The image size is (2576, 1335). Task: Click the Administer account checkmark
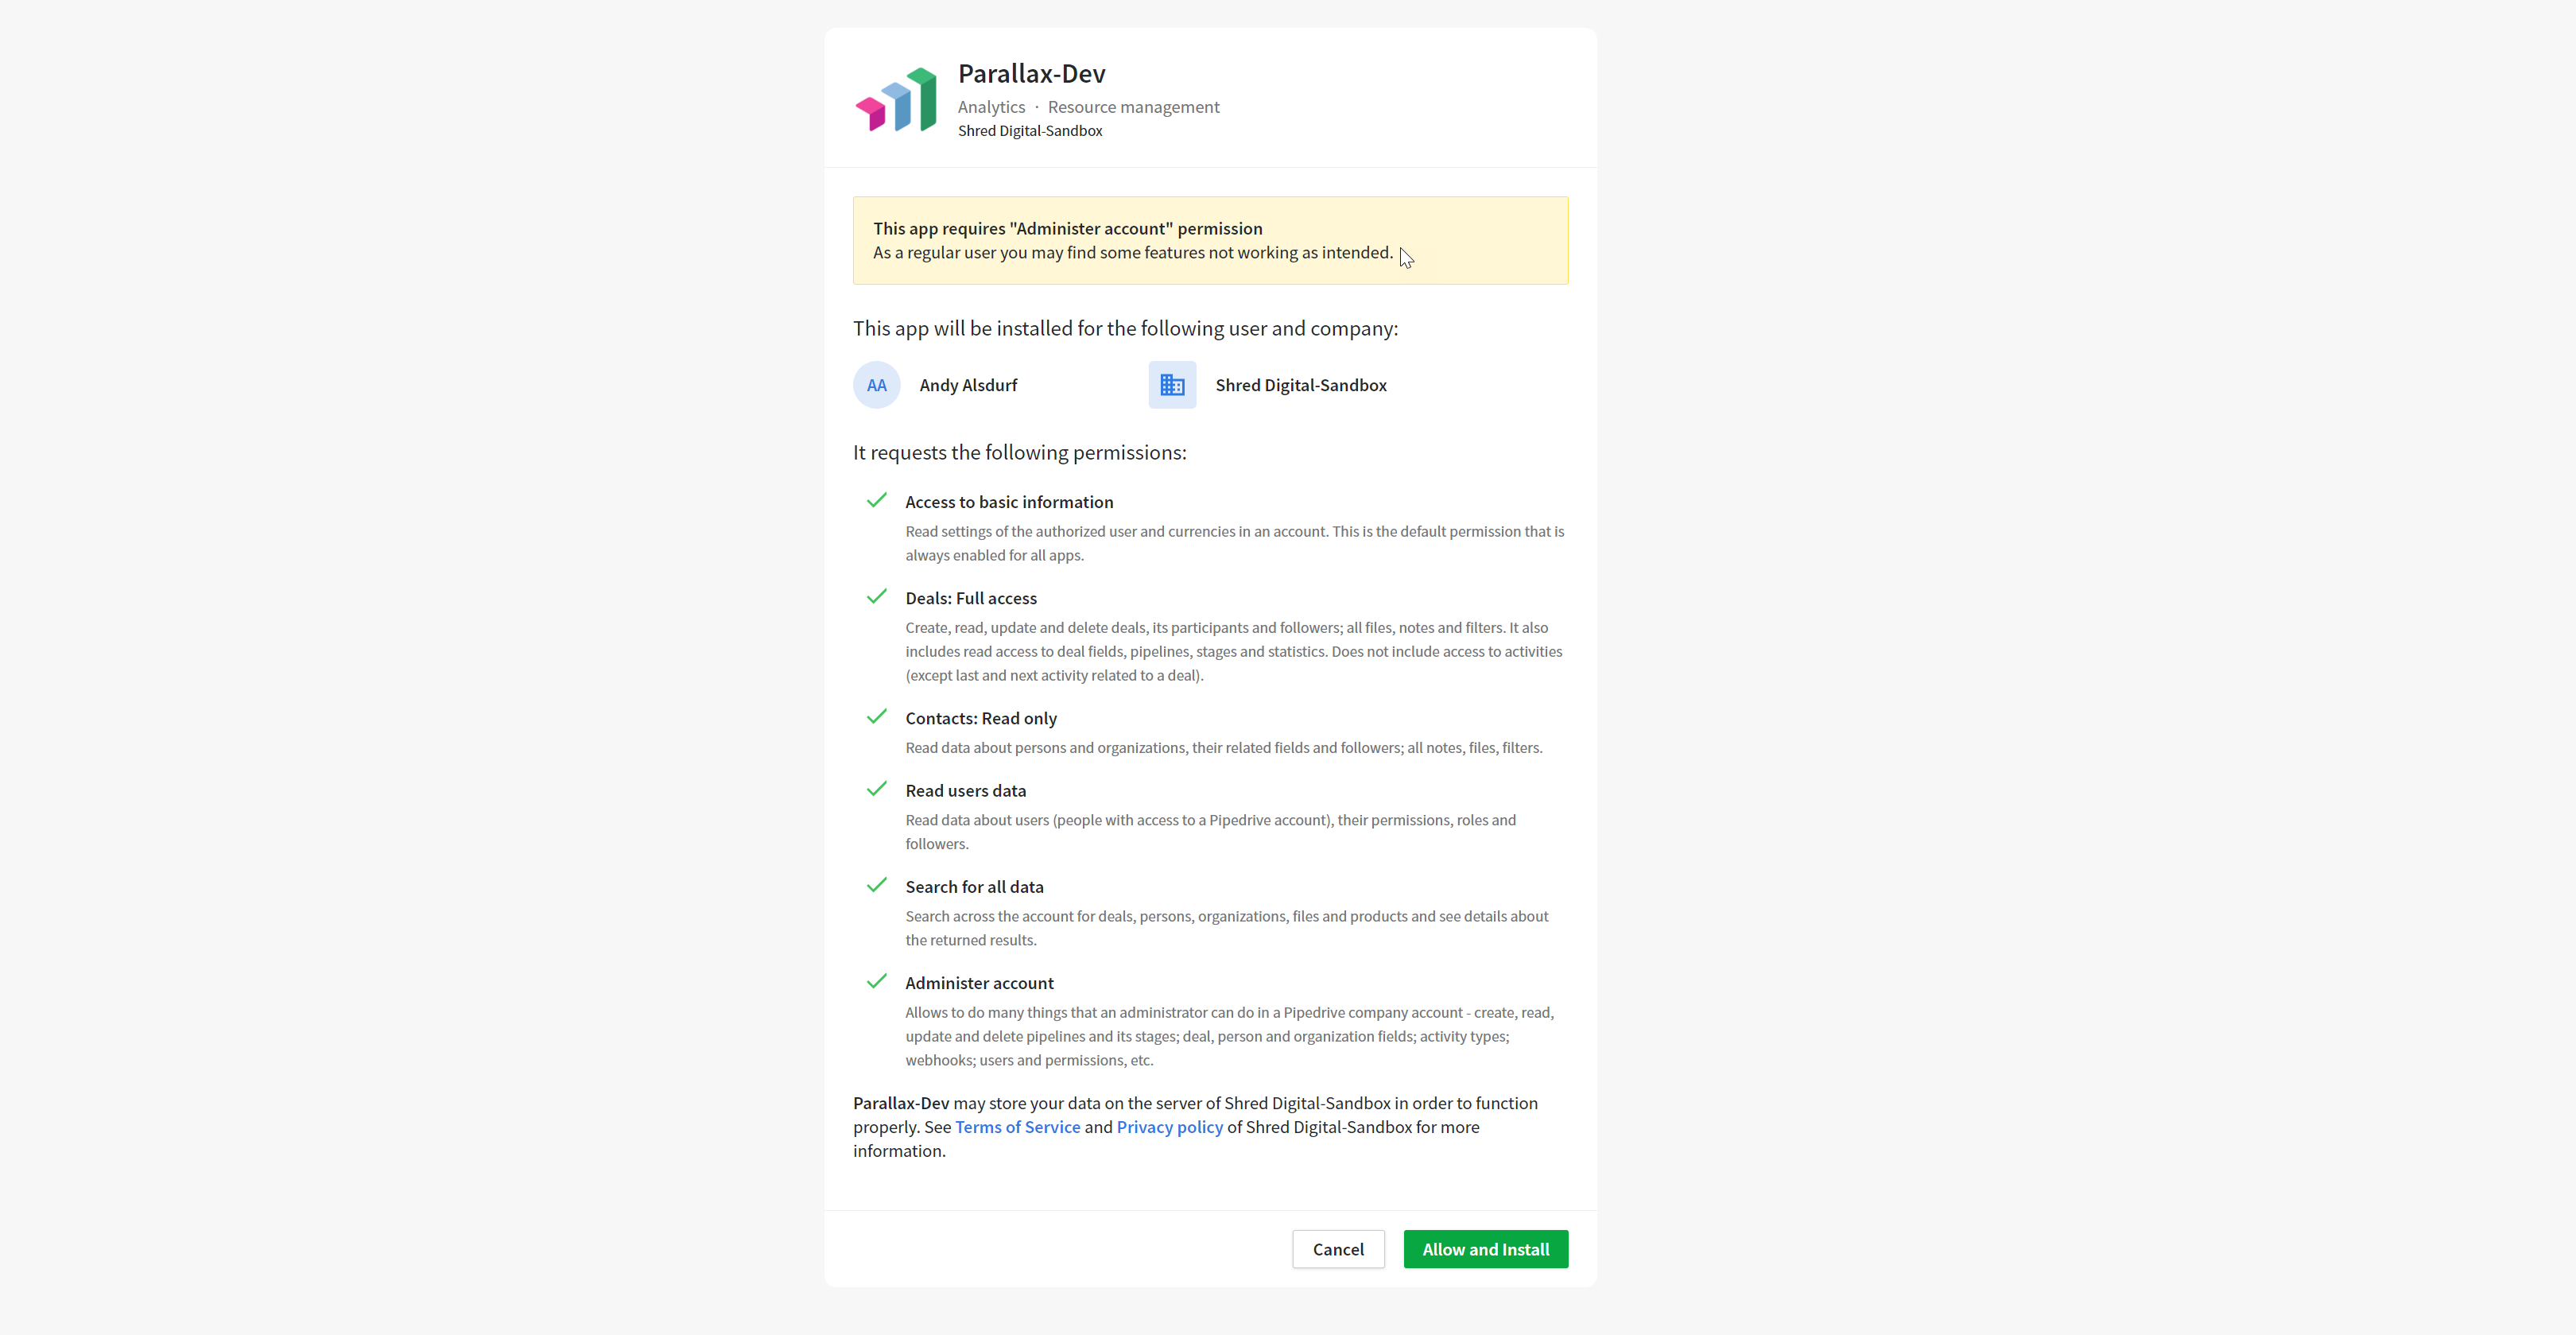click(876, 981)
